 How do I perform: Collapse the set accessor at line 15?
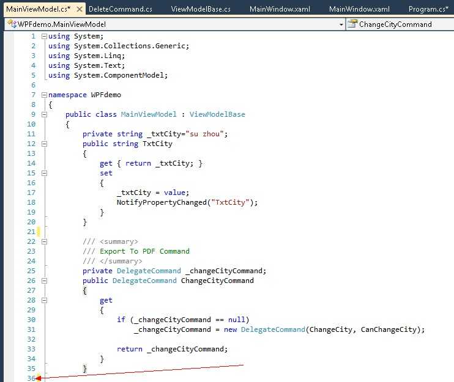coord(44,173)
